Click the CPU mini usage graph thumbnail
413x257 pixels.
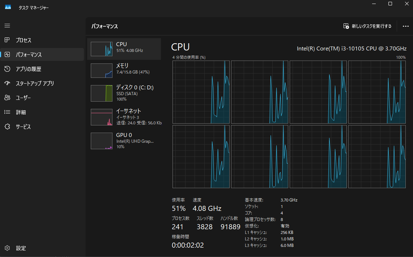click(102, 49)
